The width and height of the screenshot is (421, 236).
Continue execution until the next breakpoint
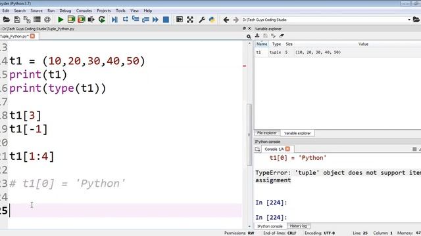point(155,20)
